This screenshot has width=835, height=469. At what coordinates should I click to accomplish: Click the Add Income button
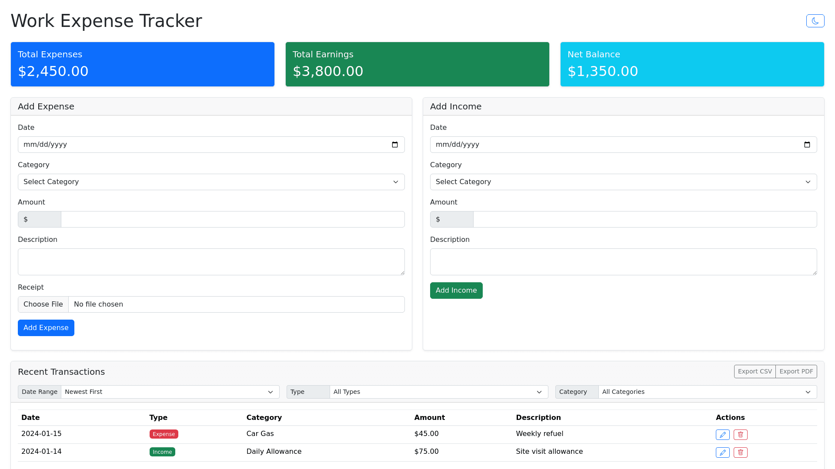(x=456, y=291)
